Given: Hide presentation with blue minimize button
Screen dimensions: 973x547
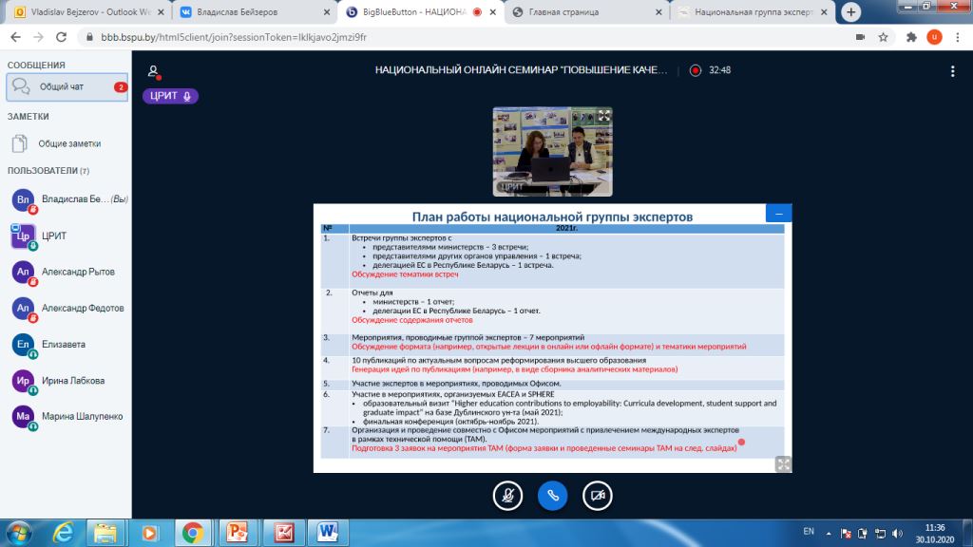Looking at the screenshot, I should (778, 215).
